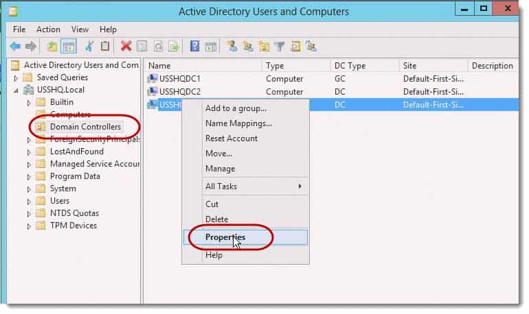Sort by the Description column header

493,66
